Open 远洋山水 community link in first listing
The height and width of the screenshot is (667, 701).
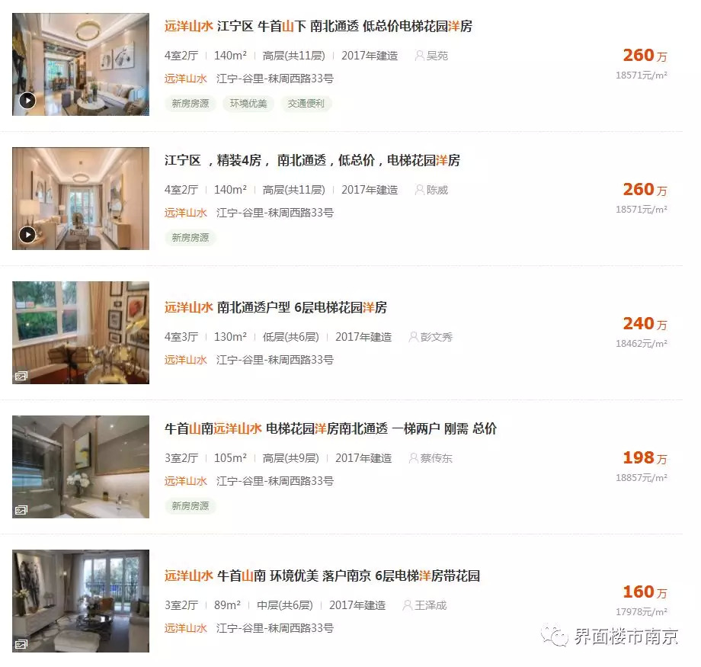[x=185, y=79]
